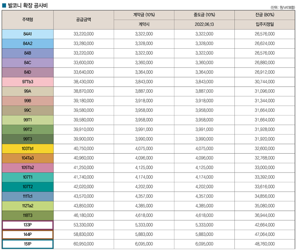The height and width of the screenshot is (250, 297).
Task: Click supply amount 43,850,000
Action: 83,206
